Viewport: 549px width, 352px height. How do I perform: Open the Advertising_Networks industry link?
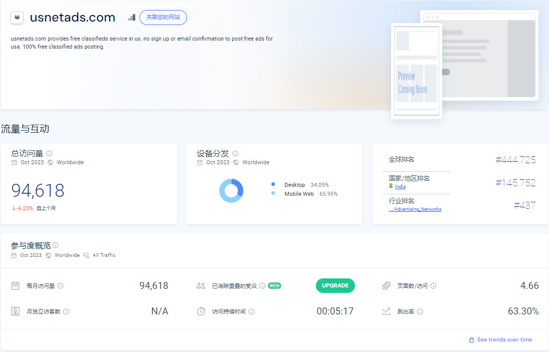tap(415, 209)
